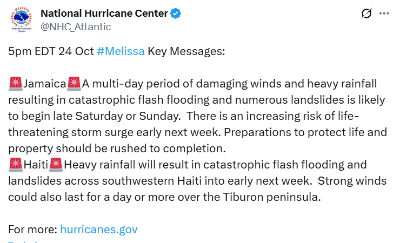Open the three-dot More options menu
This screenshot has height=243, width=400.
click(x=384, y=14)
